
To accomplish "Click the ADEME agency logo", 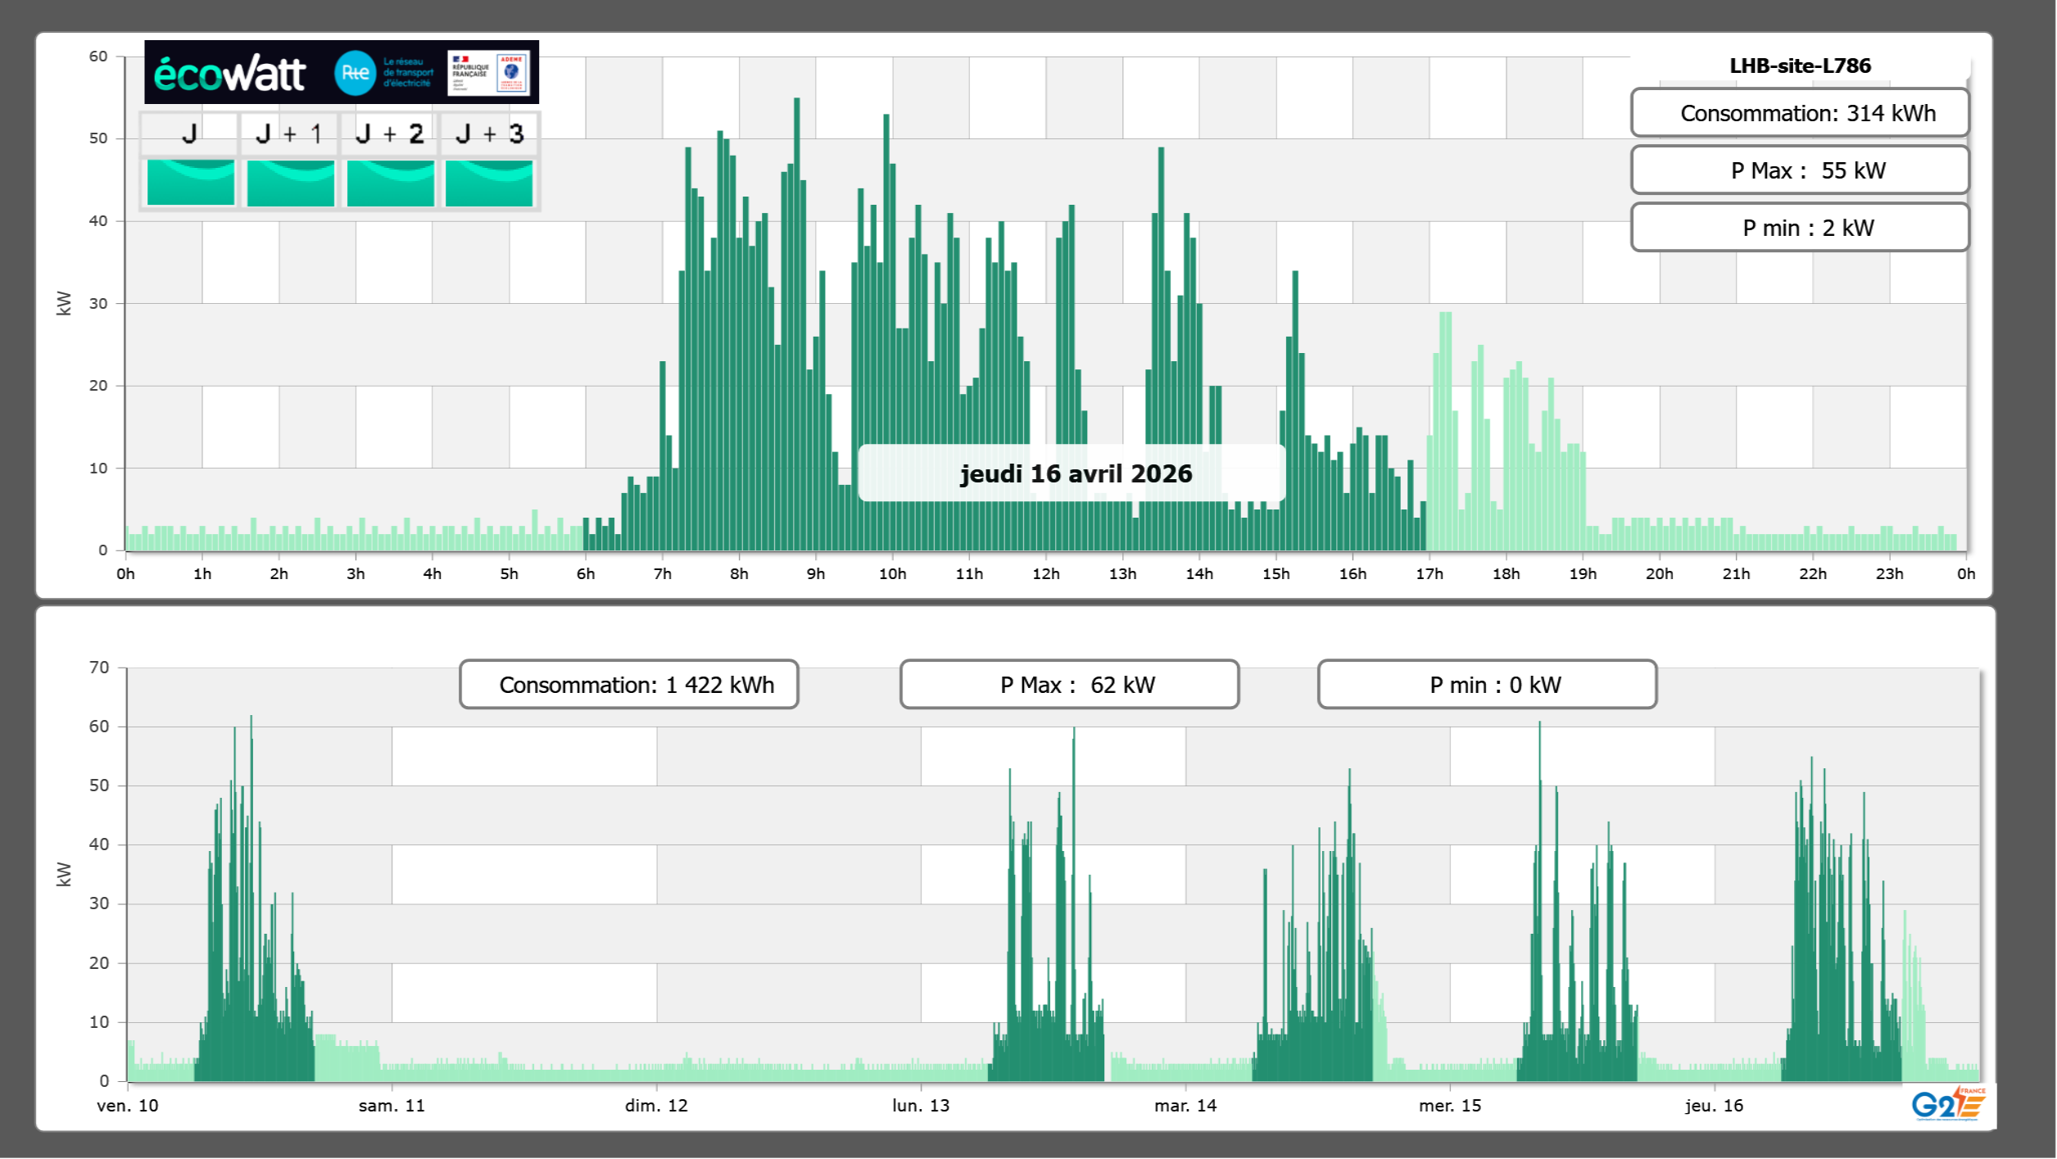I will pyautogui.click(x=512, y=72).
